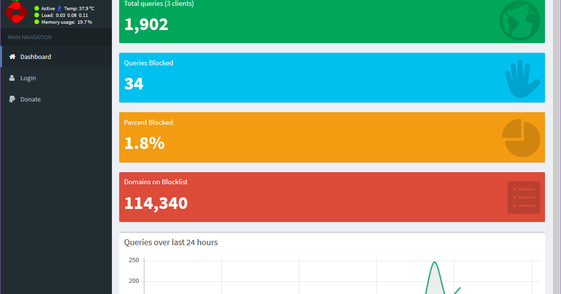Select Dashboard in the sidebar menu
The width and height of the screenshot is (561, 294).
[35, 57]
